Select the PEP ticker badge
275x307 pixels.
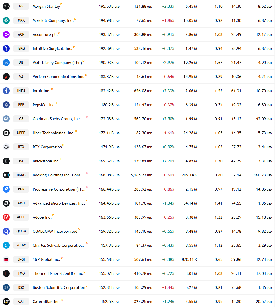pyautogui.click(x=21, y=105)
